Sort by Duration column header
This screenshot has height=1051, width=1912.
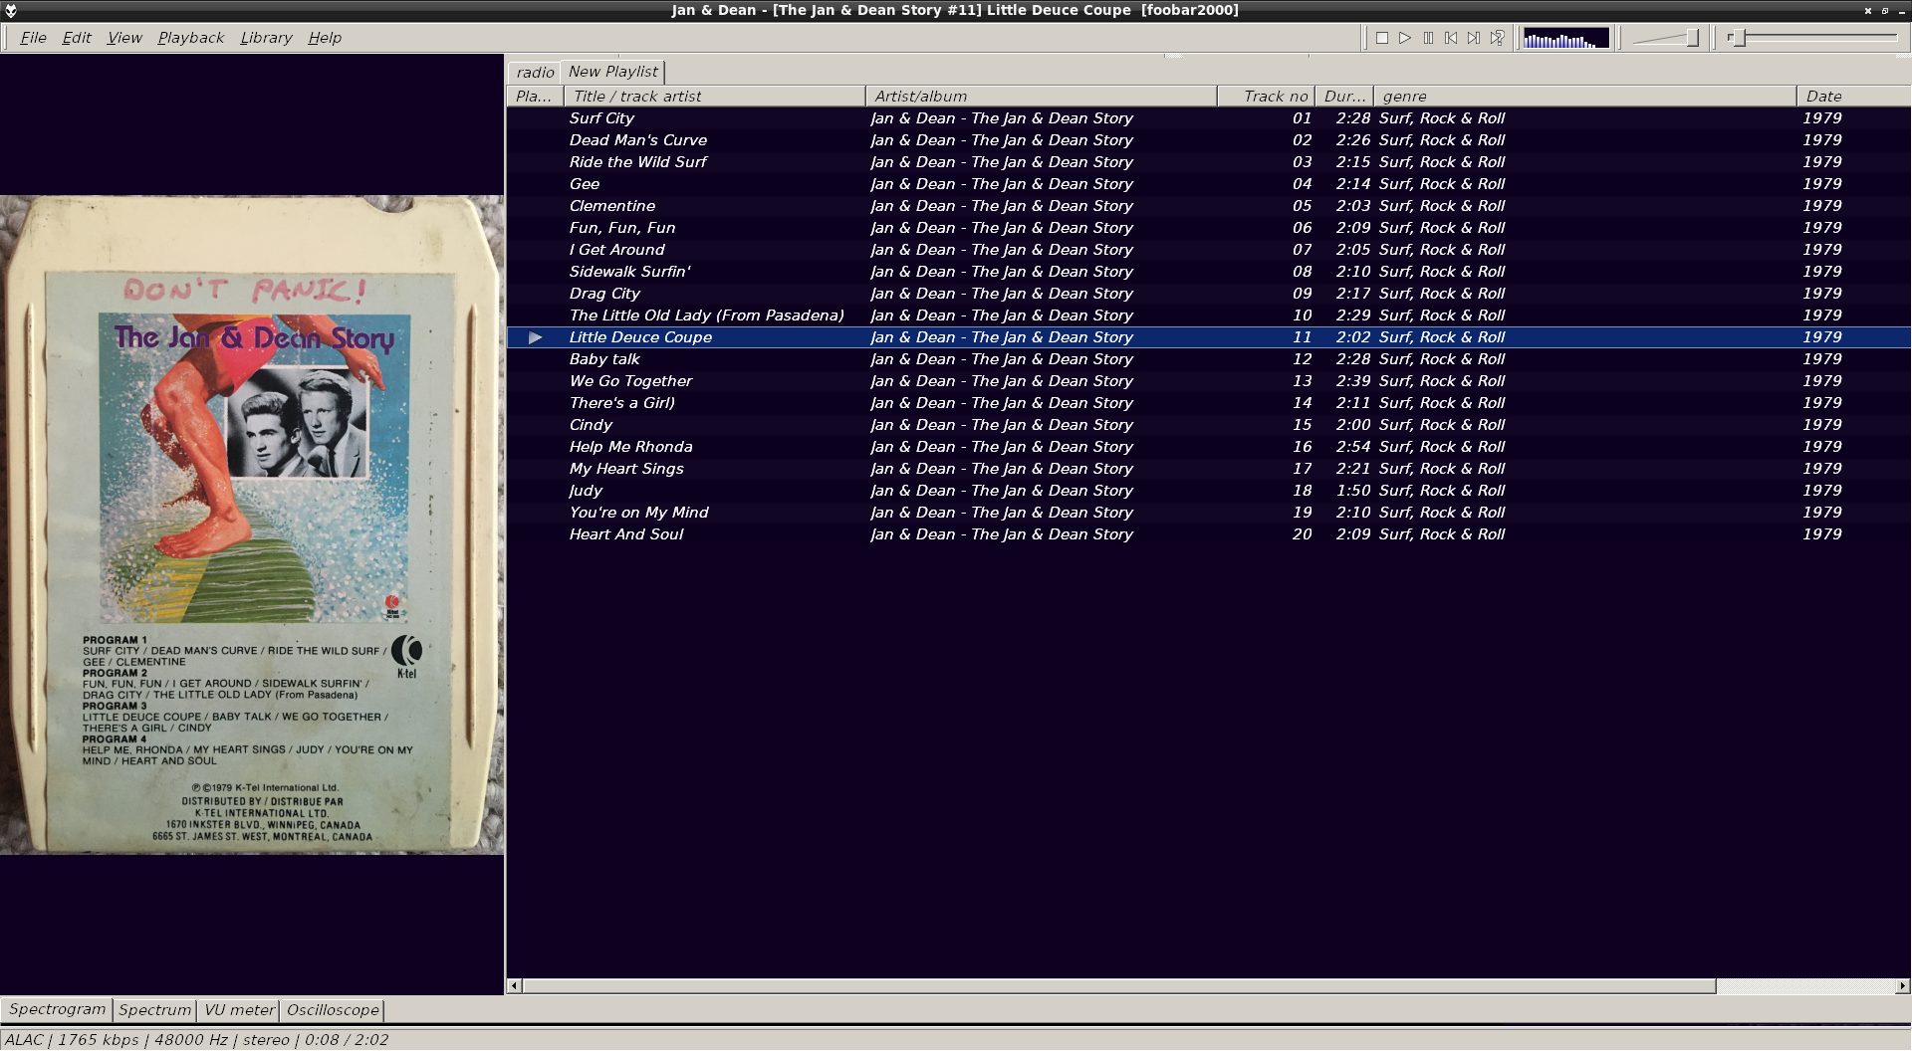pos(1344,97)
